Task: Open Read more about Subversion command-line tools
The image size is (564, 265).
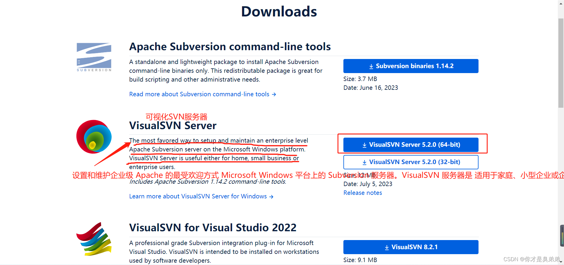Action: coord(202,94)
